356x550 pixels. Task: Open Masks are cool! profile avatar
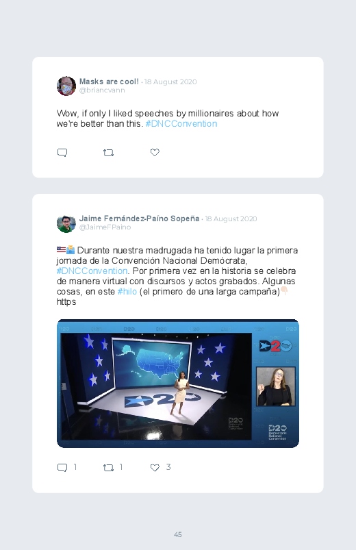[66, 86]
